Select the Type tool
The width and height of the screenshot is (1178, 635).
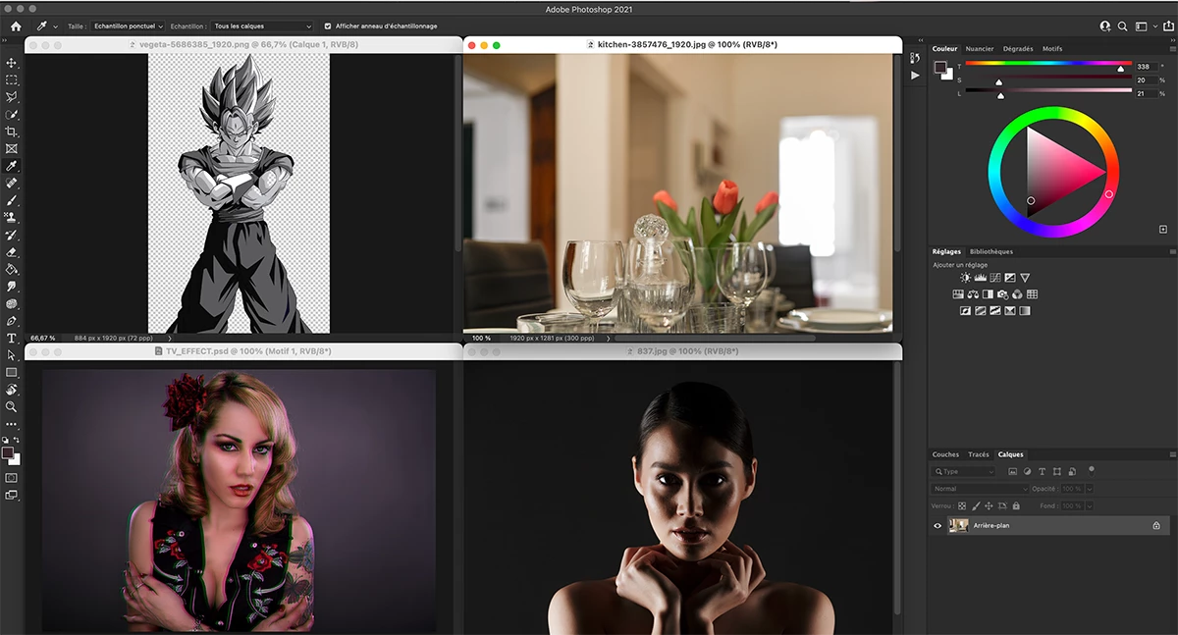[x=12, y=338]
